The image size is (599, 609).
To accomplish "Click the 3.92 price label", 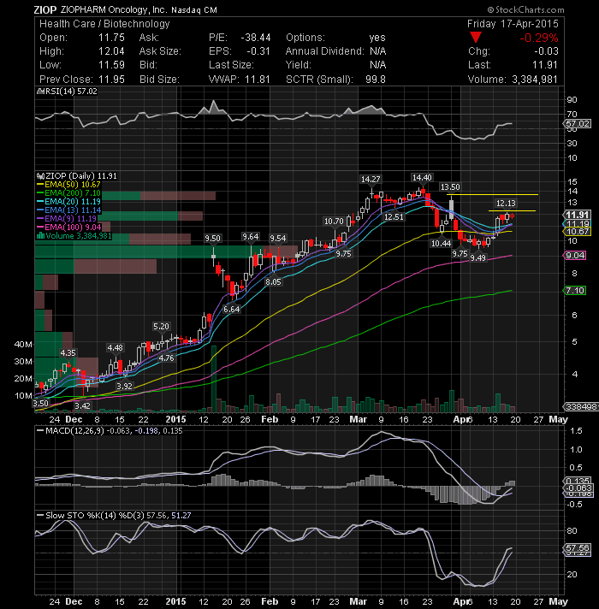I will [x=124, y=386].
